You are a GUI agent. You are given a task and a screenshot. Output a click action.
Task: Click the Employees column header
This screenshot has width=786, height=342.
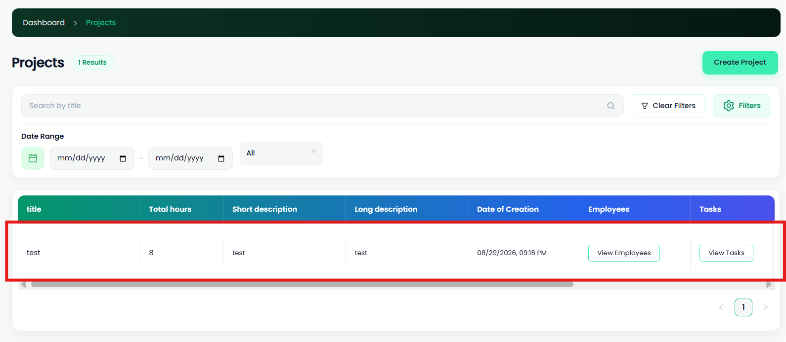pos(635,209)
